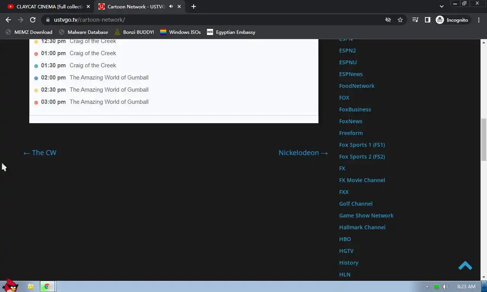Image resolution: width=487 pixels, height=292 pixels.
Task: Open the media control icon
Action: 415,20
